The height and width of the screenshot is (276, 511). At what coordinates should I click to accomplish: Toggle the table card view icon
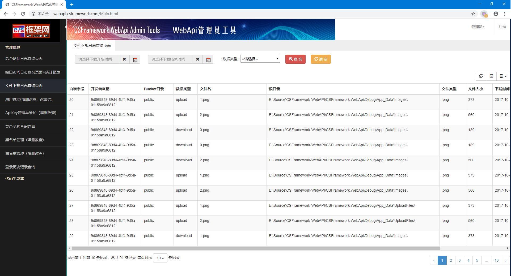491,76
